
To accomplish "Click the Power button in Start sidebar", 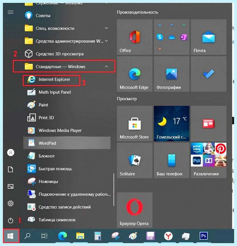I will [11, 220].
